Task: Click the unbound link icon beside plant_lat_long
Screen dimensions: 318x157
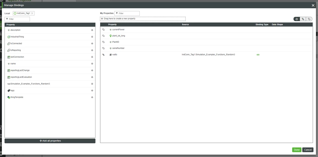Action: coord(103,36)
